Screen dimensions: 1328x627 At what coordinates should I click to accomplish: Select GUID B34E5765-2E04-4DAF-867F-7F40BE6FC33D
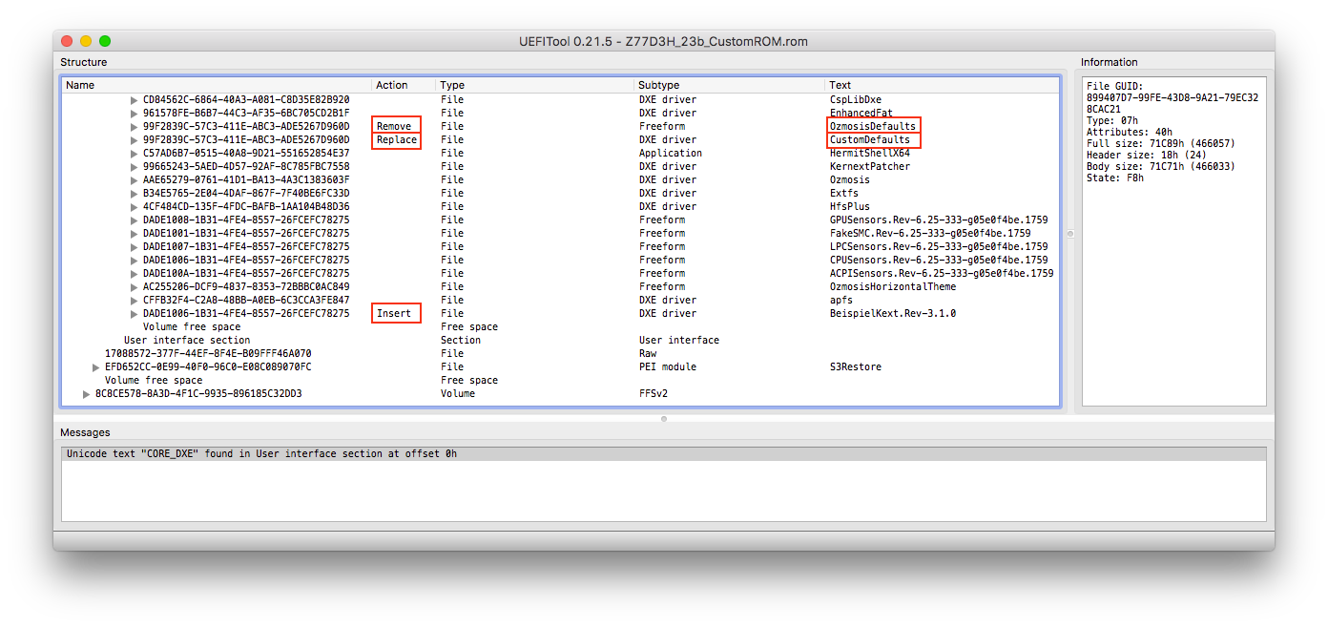(x=246, y=193)
